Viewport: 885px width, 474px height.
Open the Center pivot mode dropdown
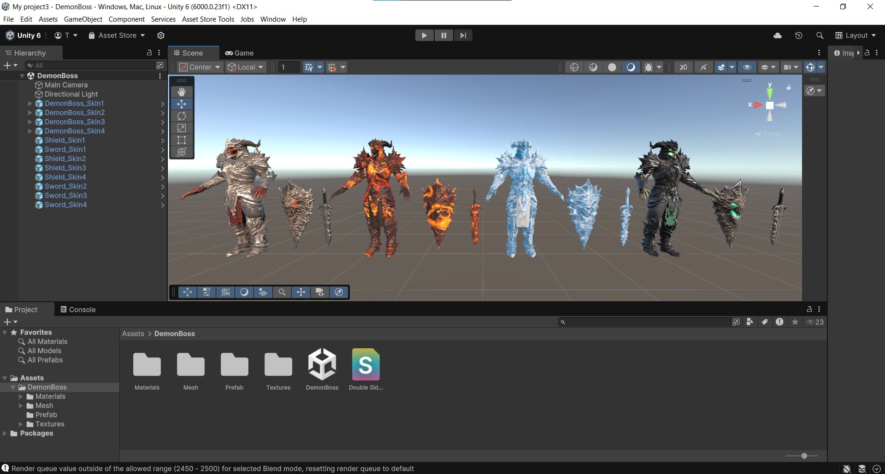pyautogui.click(x=200, y=67)
